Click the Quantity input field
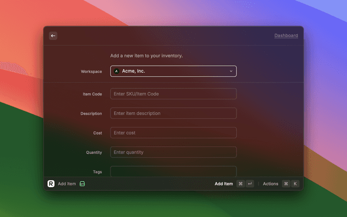This screenshot has width=347, height=217. [x=173, y=152]
